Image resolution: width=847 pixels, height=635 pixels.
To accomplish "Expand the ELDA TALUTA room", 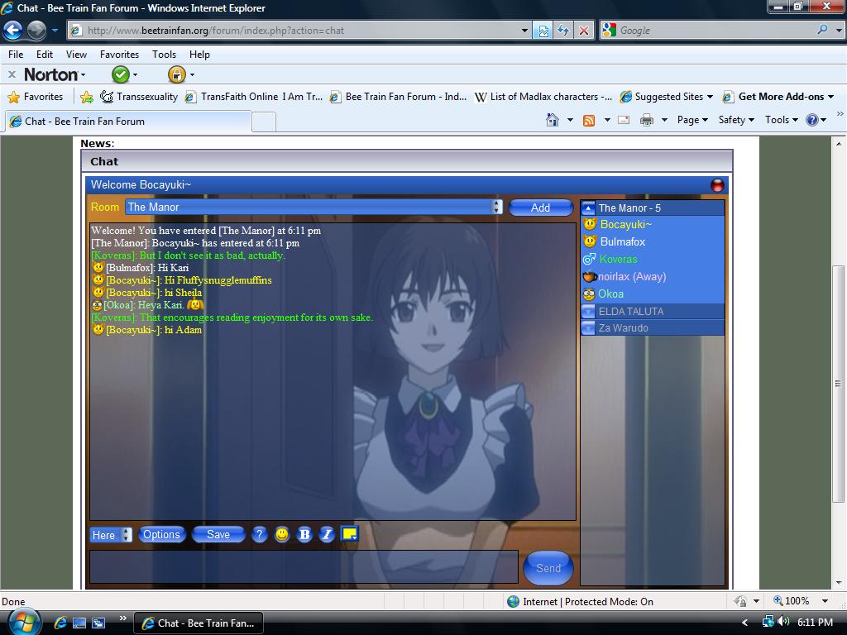I will [x=588, y=312].
